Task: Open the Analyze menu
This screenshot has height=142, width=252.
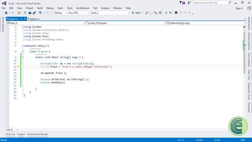Action: [105, 8]
